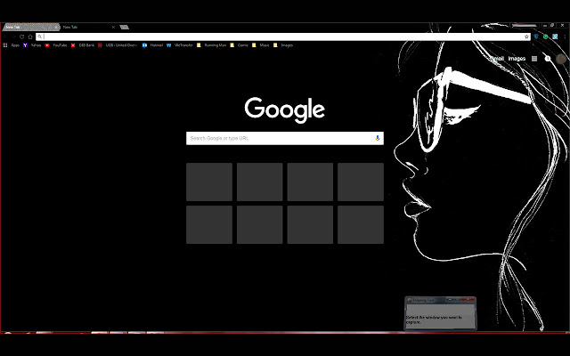Image resolution: width=570 pixels, height=356 pixels.
Task: Open the fourth most-visited tile, top row
Action: coord(360,182)
